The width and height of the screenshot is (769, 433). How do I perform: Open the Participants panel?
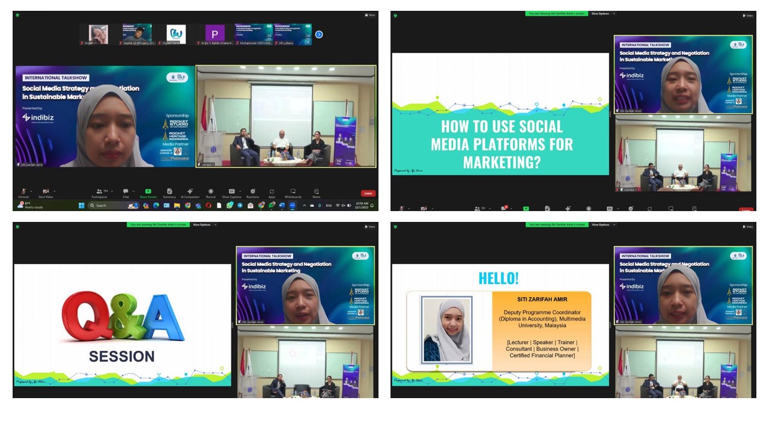pos(99,193)
